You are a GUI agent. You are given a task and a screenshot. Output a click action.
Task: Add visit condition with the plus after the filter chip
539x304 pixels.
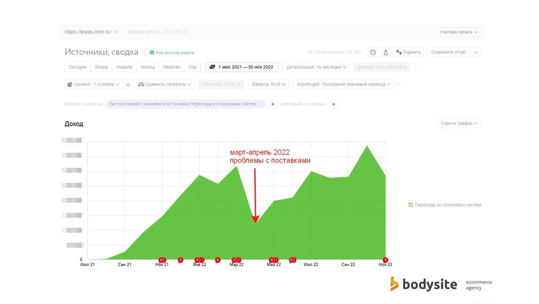click(273, 104)
